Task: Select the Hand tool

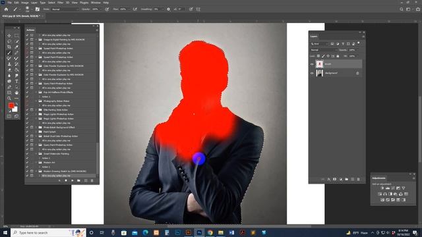Action: 16,93
